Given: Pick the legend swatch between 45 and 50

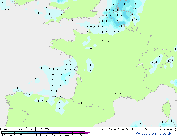Looking at the screenshot, I should [82, 132].
